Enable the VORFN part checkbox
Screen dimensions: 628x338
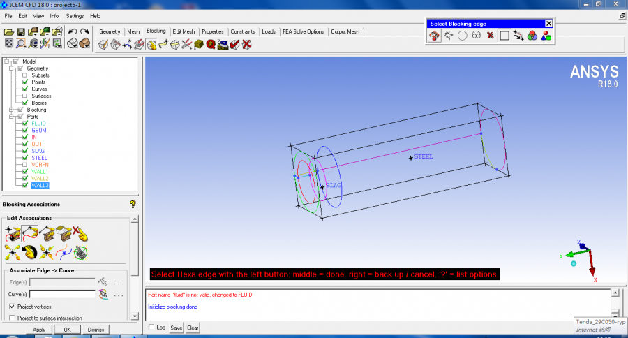click(x=25, y=165)
